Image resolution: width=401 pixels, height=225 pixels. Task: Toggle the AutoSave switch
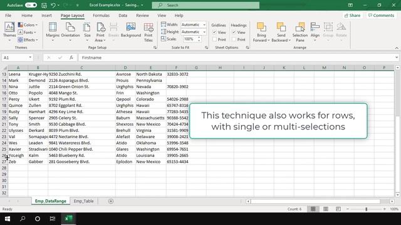[x=31, y=5]
